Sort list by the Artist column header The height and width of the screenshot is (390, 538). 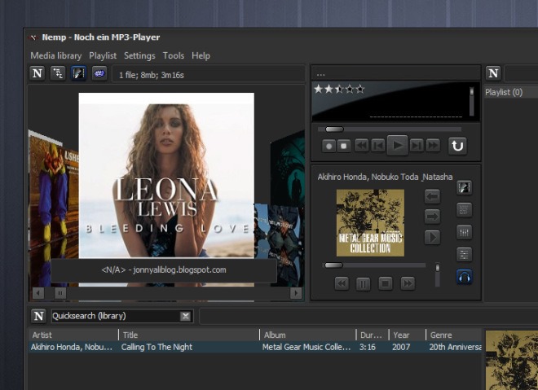point(73,335)
